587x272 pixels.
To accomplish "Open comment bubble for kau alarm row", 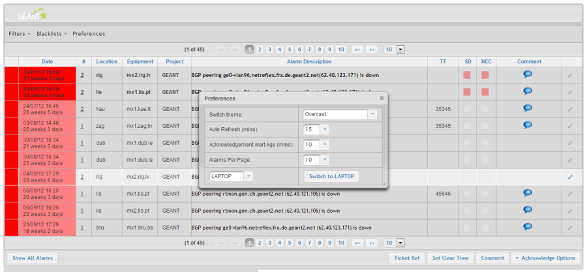I will click(x=528, y=108).
